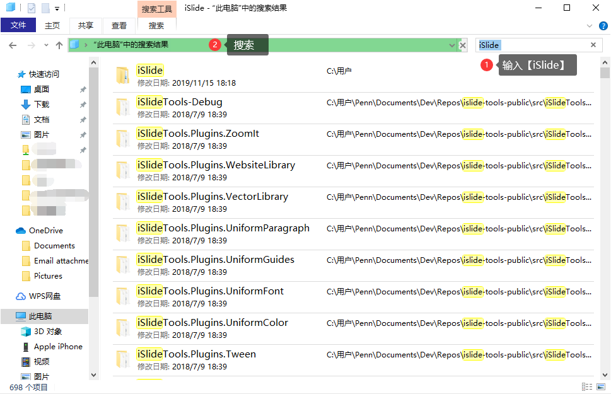Screen dimensions: 611x394
Task: Click the OneDrive cloud icon
Action: 21,231
